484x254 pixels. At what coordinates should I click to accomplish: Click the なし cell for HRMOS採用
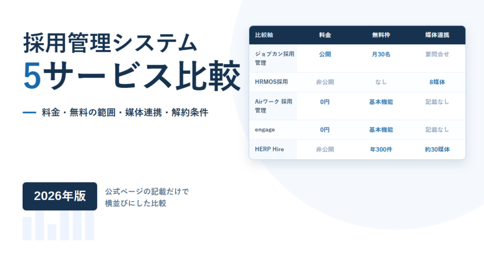[381, 82]
